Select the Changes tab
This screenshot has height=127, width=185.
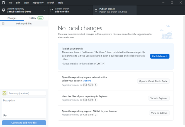[x=12, y=18]
